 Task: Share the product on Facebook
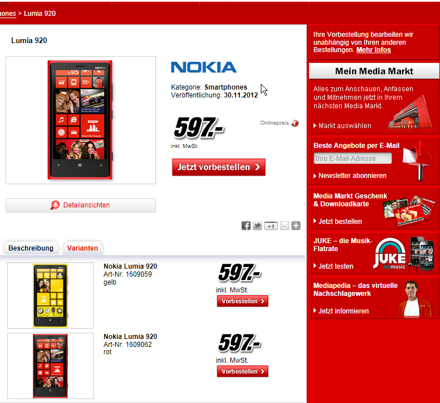coord(246,226)
